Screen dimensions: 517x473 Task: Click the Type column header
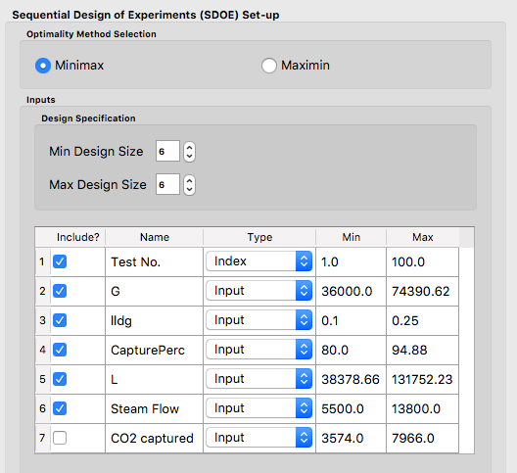tap(259, 237)
